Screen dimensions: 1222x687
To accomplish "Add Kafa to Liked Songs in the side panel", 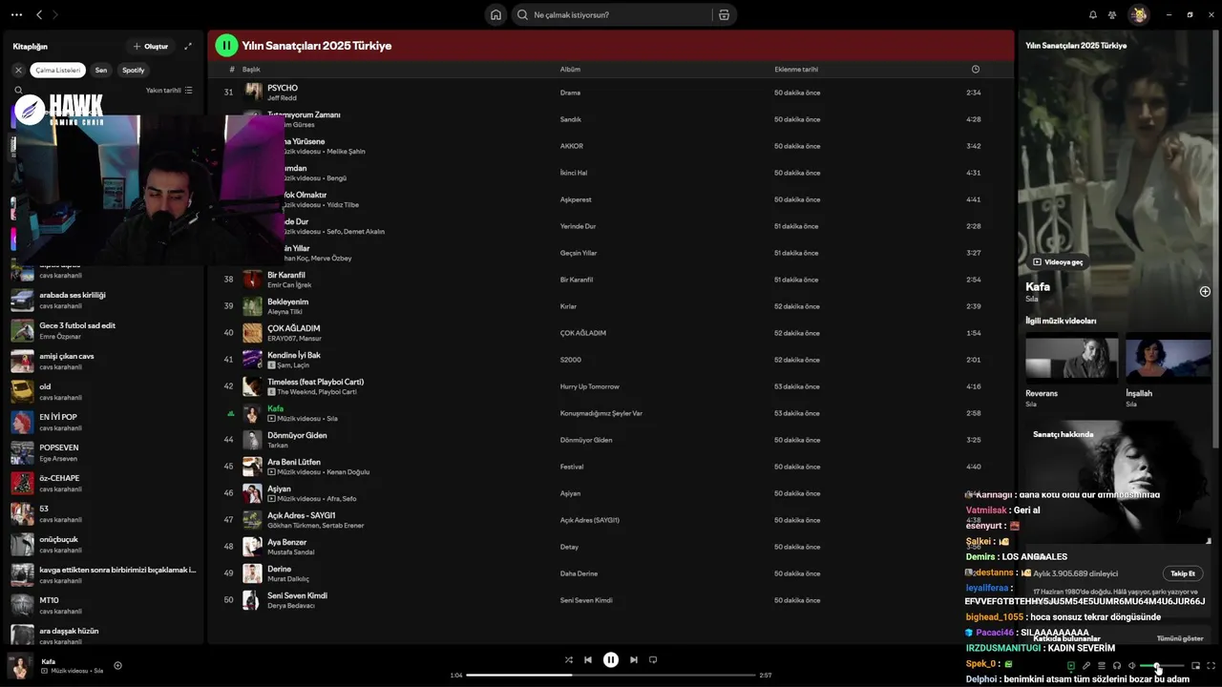I will (x=1205, y=291).
